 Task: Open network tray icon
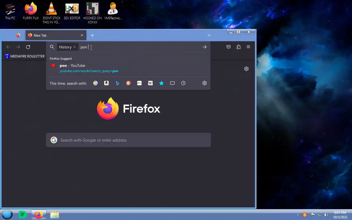[x=320, y=215]
